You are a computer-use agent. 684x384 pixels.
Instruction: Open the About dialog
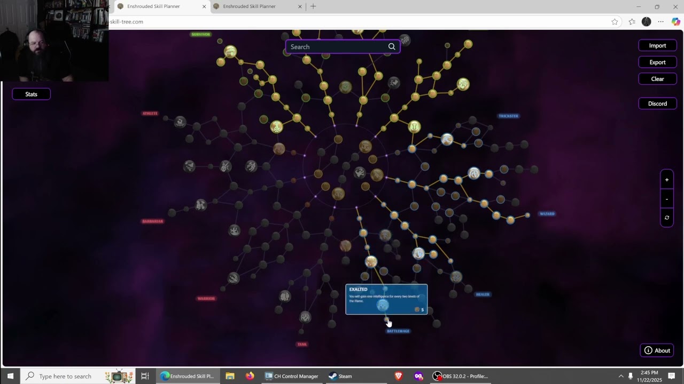(x=657, y=350)
